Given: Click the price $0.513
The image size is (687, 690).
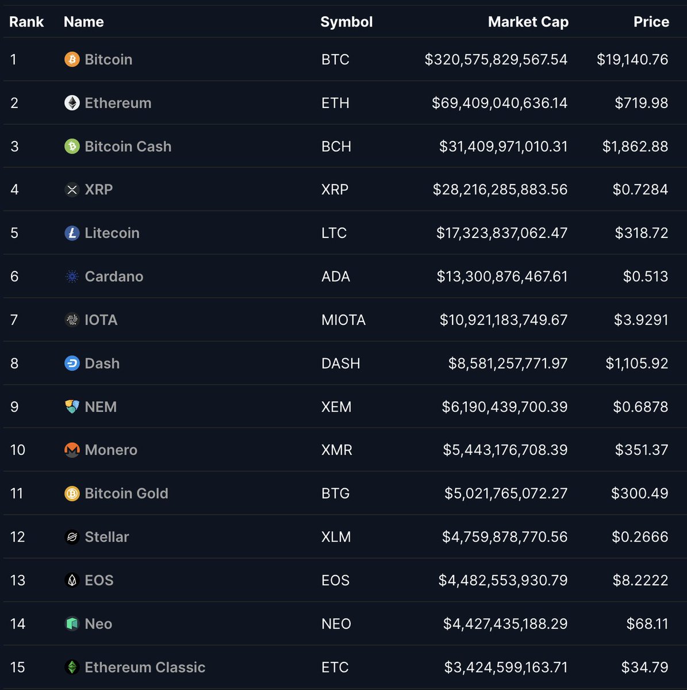Looking at the screenshot, I should 646,277.
